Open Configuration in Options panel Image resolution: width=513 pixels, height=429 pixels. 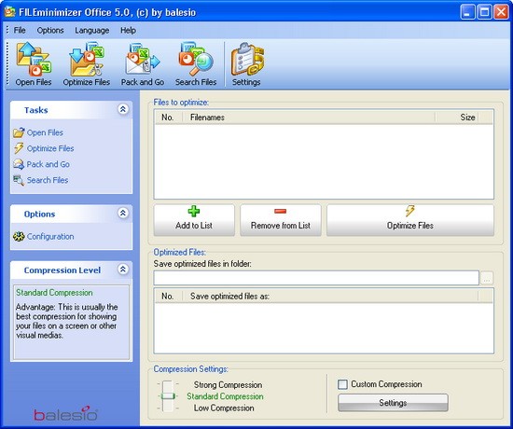pos(50,236)
